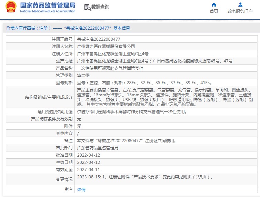Go to 首页 label

214,11
